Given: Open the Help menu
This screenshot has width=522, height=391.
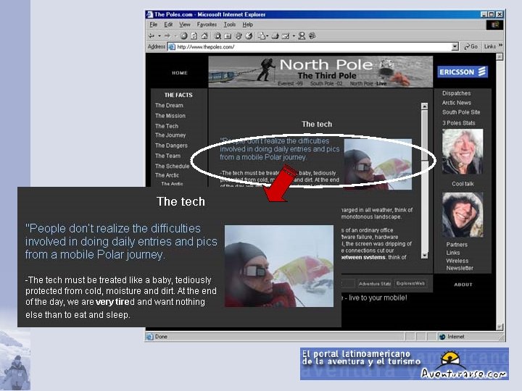Looking at the screenshot, I should click(248, 25).
